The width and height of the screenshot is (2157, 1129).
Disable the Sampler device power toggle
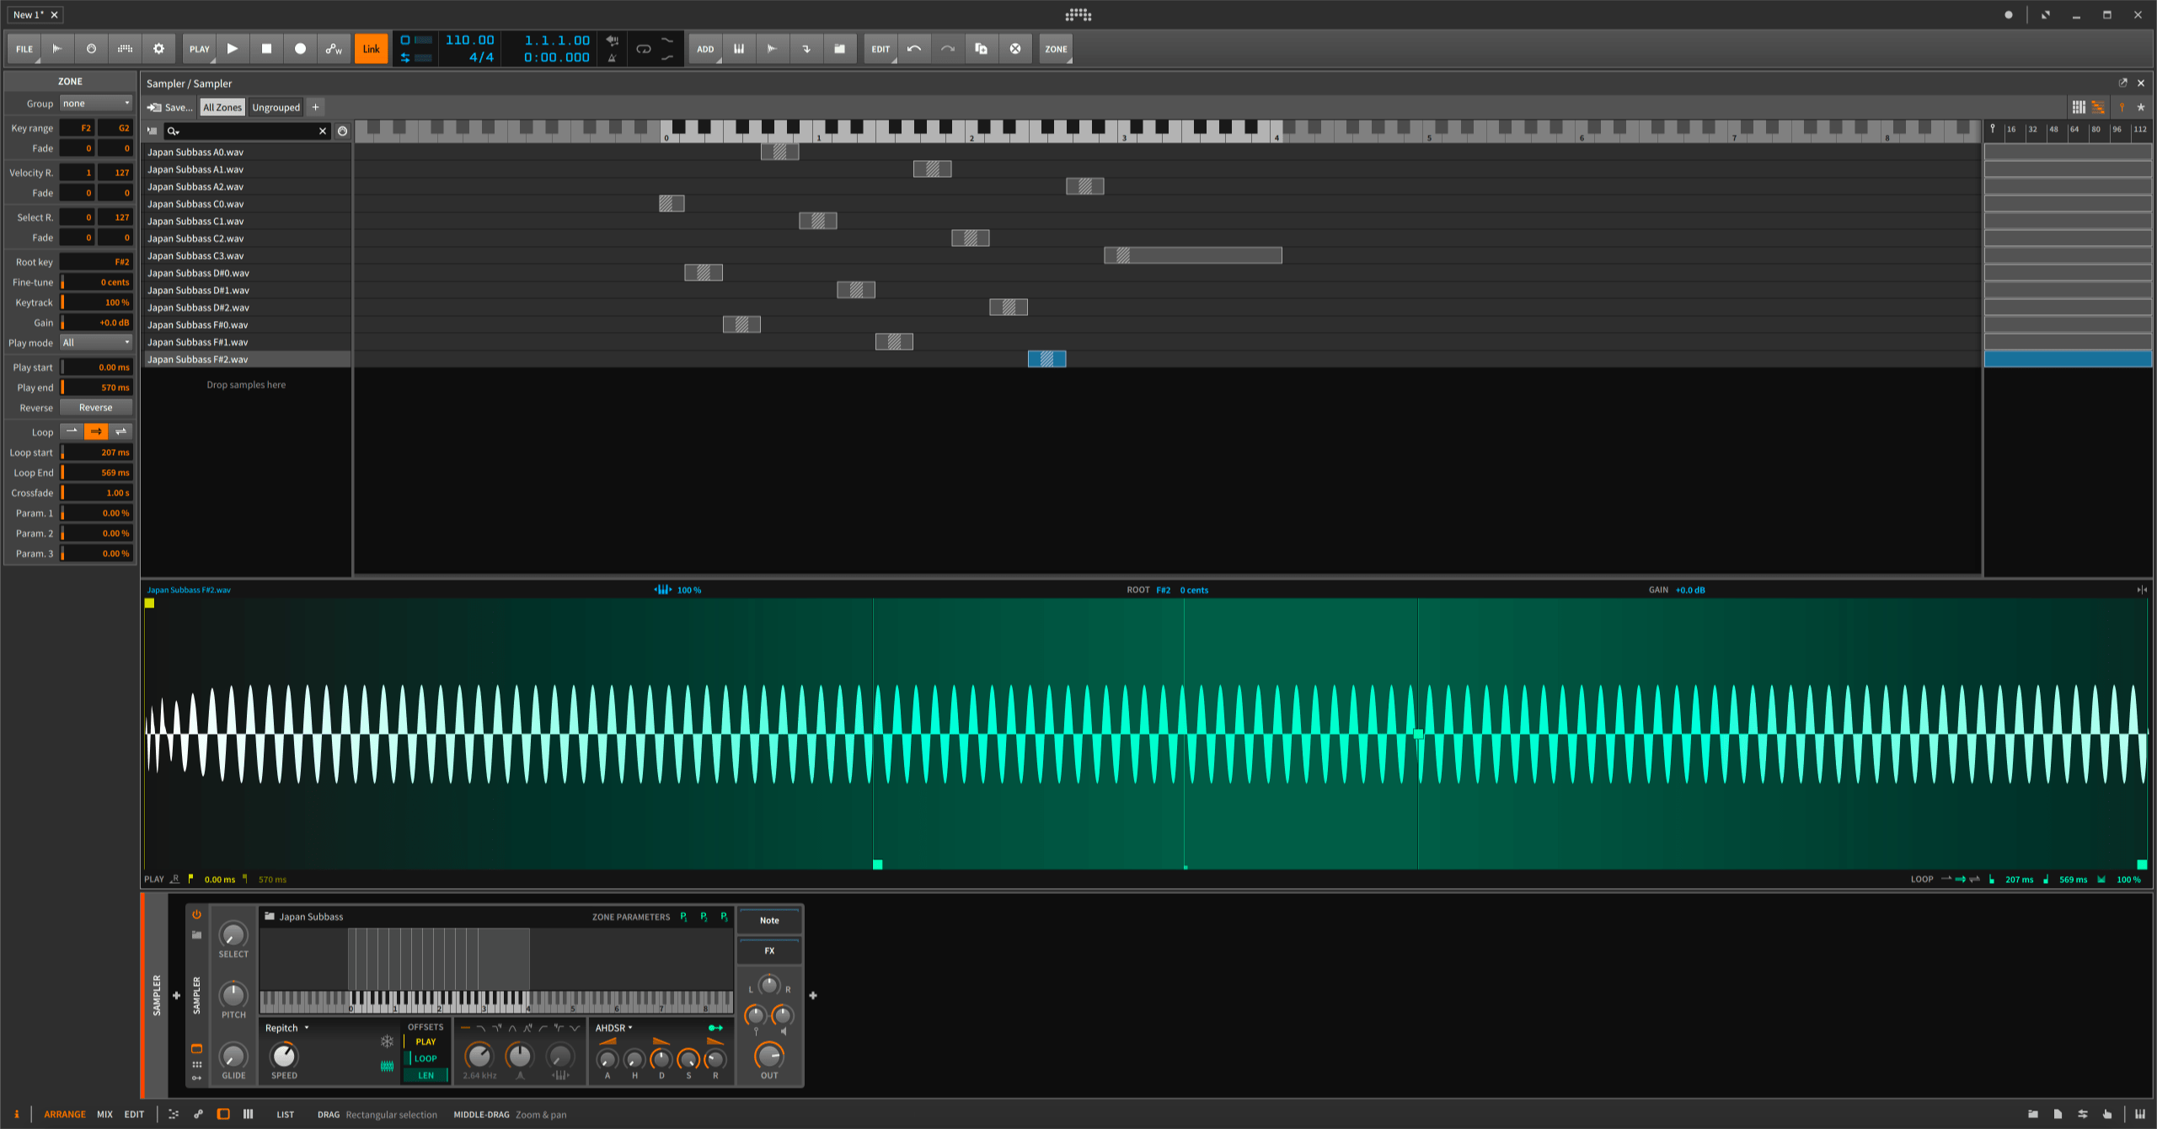197,915
